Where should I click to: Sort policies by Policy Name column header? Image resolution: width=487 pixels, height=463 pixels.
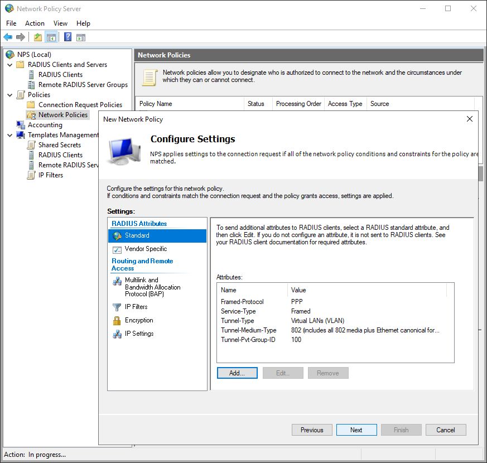(x=190, y=104)
